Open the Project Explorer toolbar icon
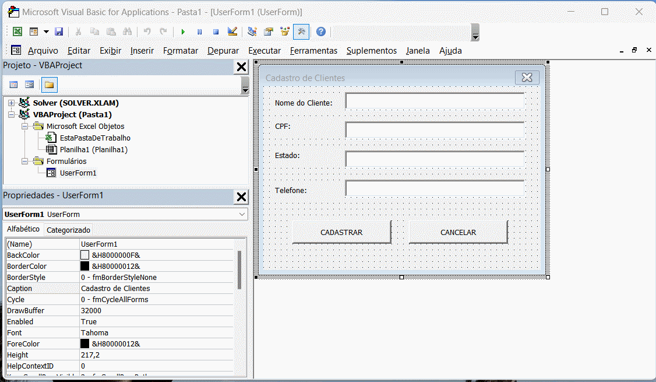This screenshot has height=382, width=656. (252, 31)
